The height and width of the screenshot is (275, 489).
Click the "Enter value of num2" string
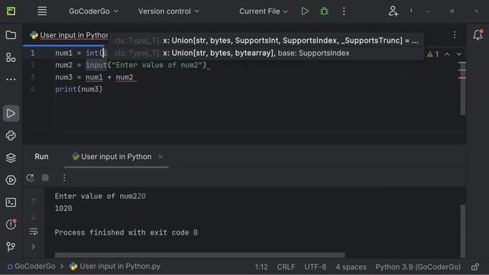tap(157, 65)
